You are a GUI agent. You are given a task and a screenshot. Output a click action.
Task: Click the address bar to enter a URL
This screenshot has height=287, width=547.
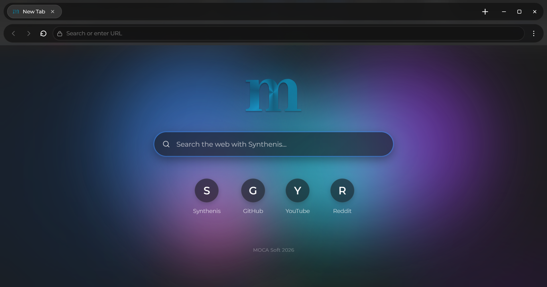(200, 33)
